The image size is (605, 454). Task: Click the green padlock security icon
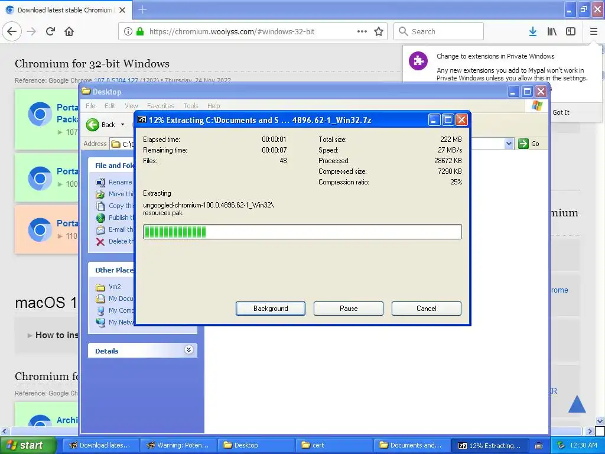click(x=139, y=31)
